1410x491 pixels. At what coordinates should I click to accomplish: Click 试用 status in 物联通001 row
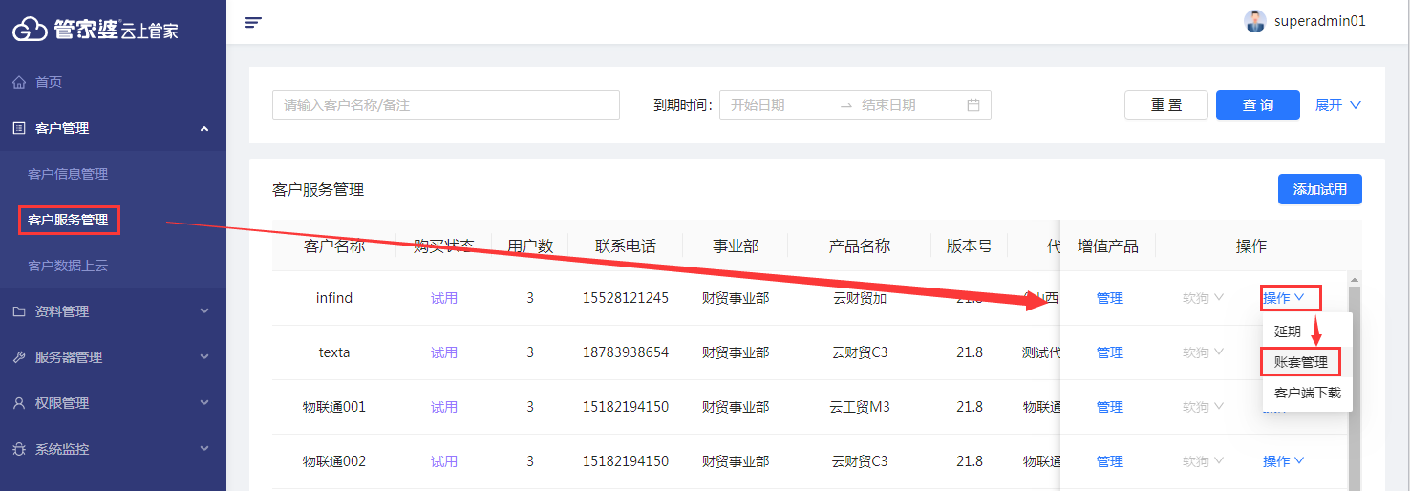tap(444, 407)
